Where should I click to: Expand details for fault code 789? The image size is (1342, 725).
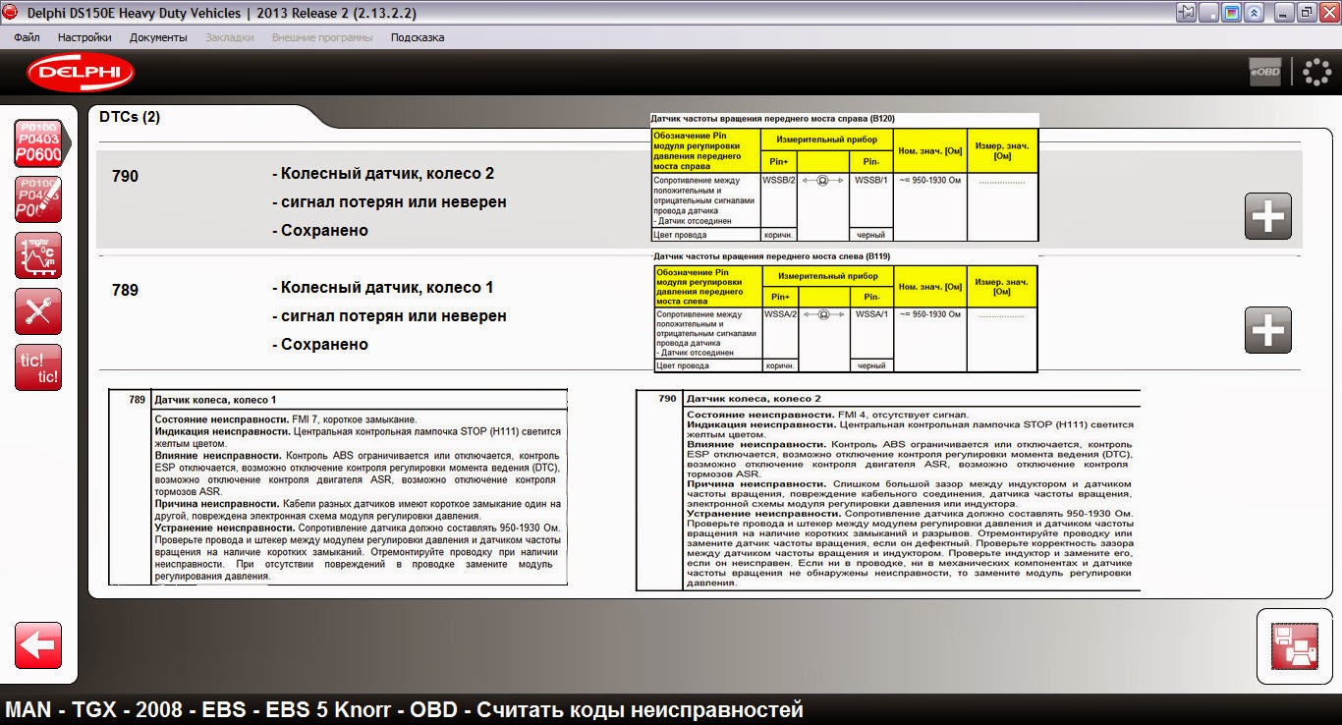click(1267, 330)
